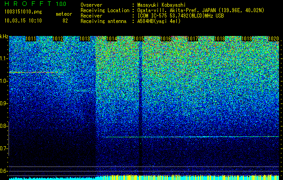
Task: Click time marker 1014
Action: coord(112,39)
